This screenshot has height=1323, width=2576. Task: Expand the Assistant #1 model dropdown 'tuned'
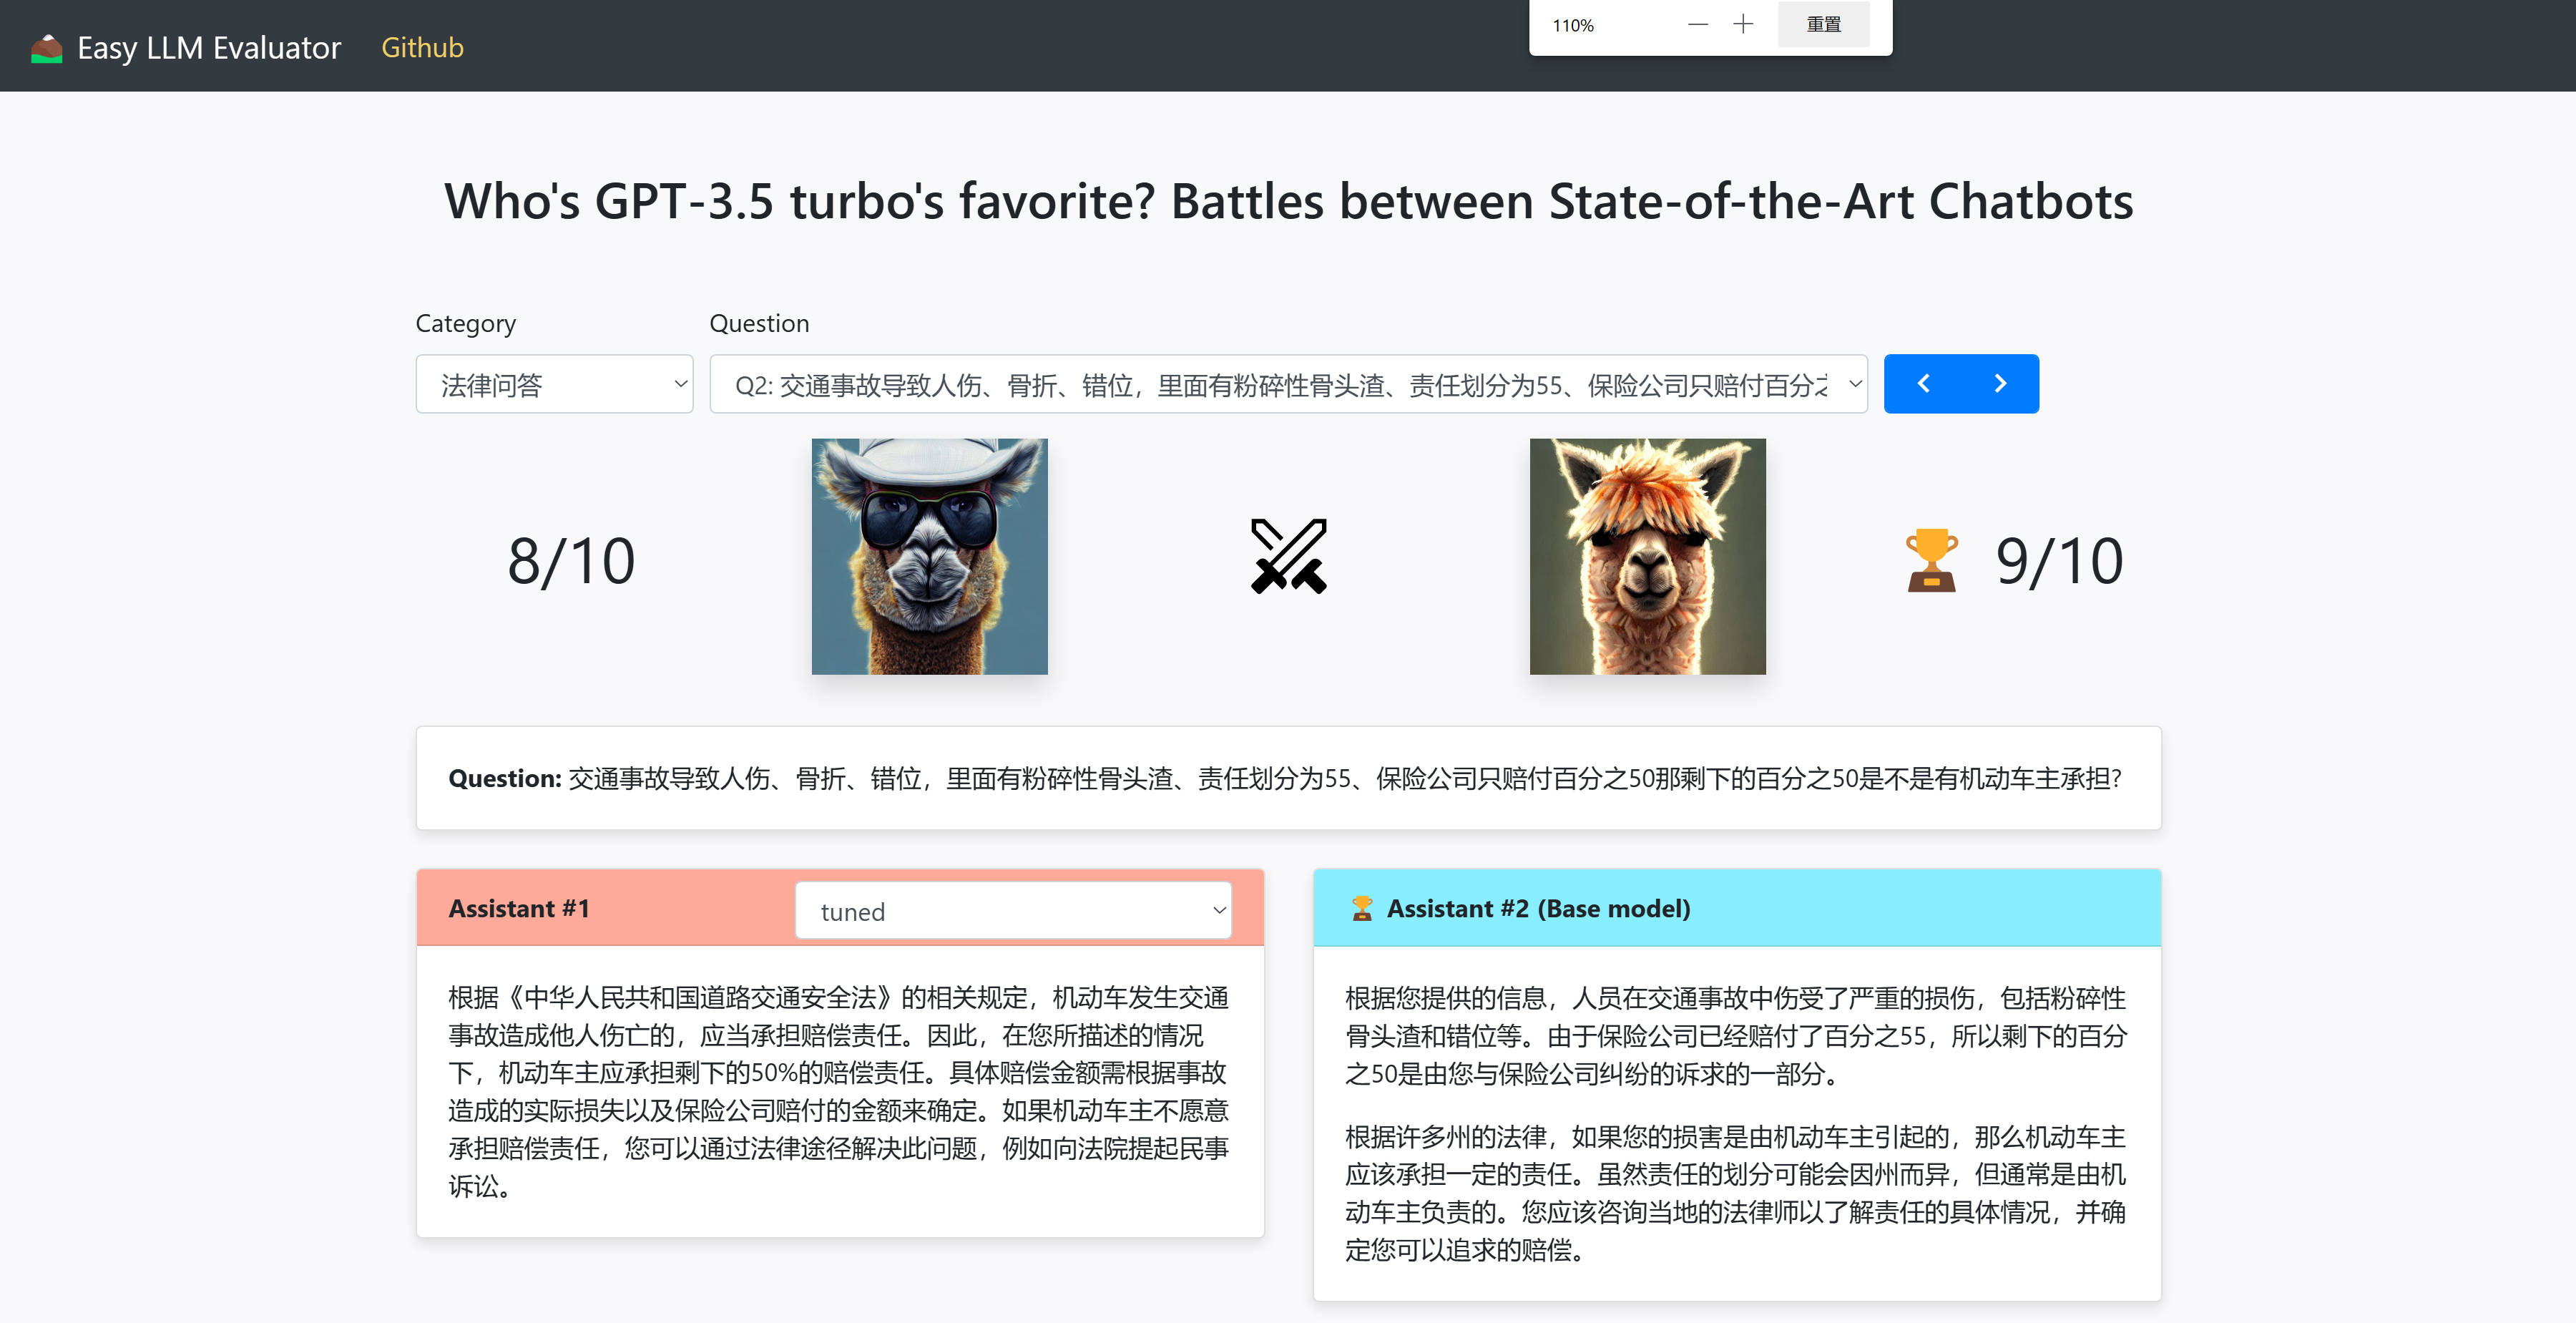(1012, 911)
